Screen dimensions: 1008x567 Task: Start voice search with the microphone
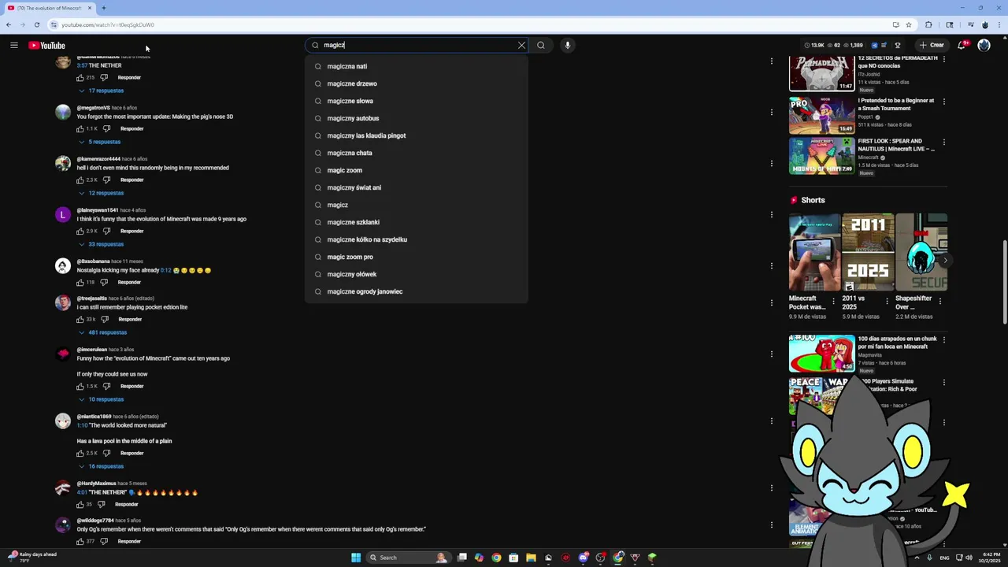(x=567, y=46)
